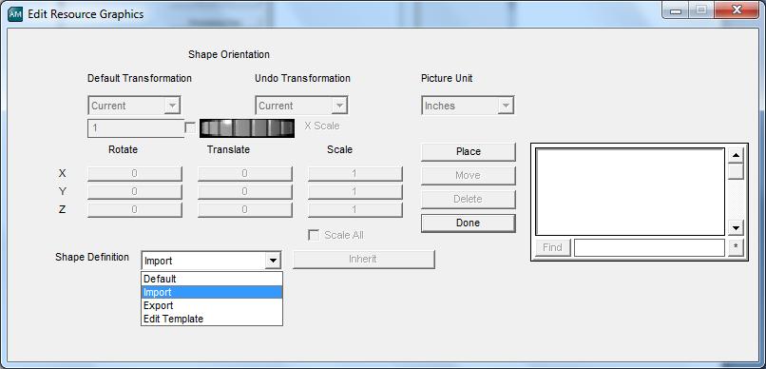Open the Default Transformation Current dropdown
This screenshot has height=369, width=766.
tap(134, 106)
